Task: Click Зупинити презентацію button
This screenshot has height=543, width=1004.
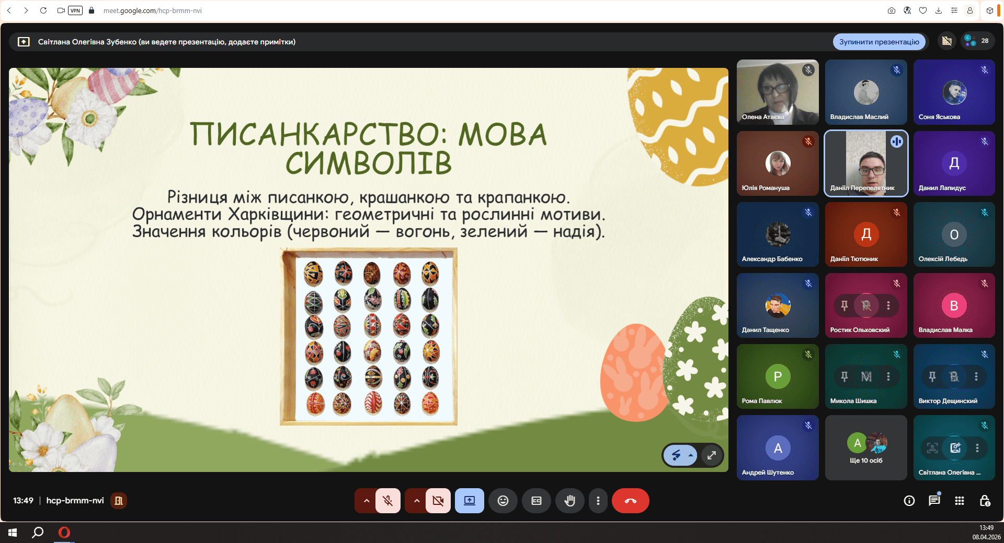Action: 878,42
